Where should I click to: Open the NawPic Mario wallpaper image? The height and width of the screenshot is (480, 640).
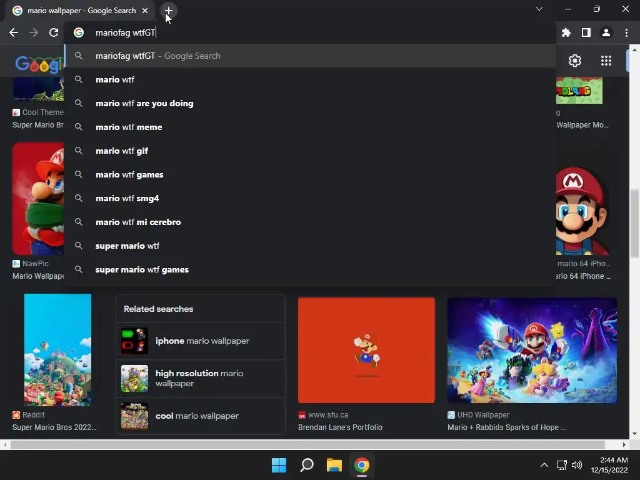38,199
